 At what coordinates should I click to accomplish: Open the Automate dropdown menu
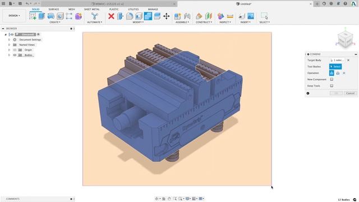[95, 22]
